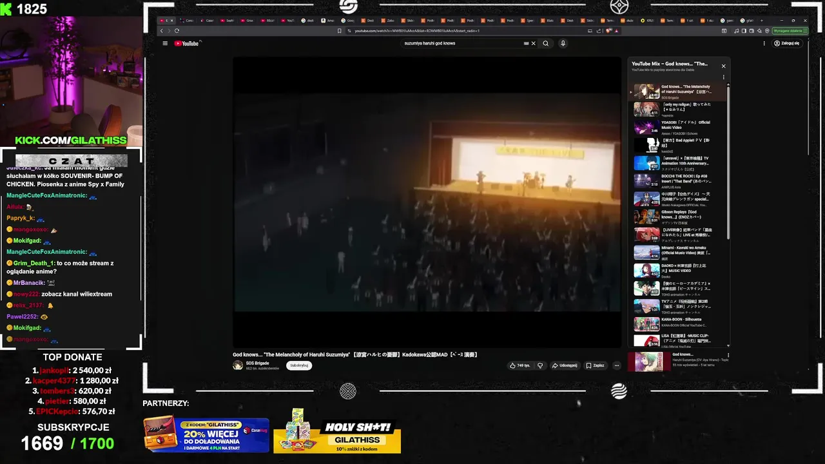Click the Zapisz save button
Image resolution: width=825 pixels, height=464 pixels.
pyautogui.click(x=595, y=365)
